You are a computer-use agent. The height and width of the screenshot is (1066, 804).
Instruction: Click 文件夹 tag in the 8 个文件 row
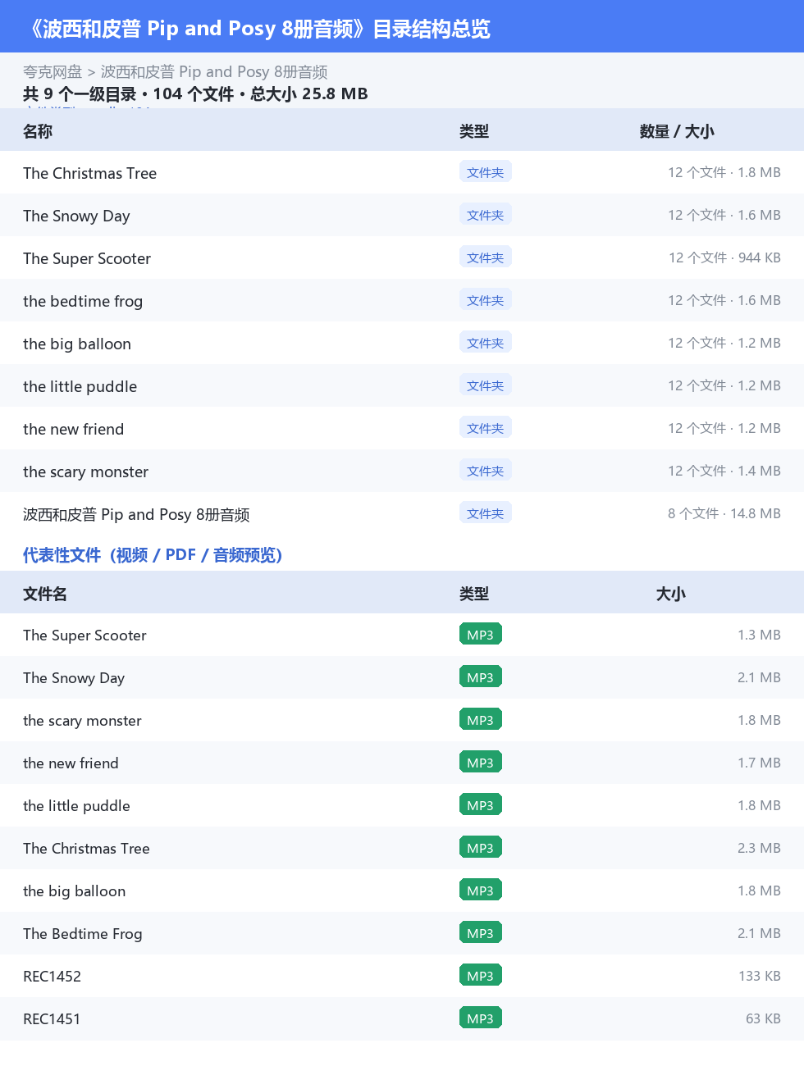(x=486, y=512)
